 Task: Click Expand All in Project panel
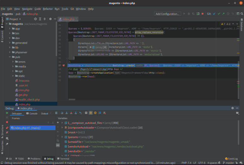pos(40,19)
